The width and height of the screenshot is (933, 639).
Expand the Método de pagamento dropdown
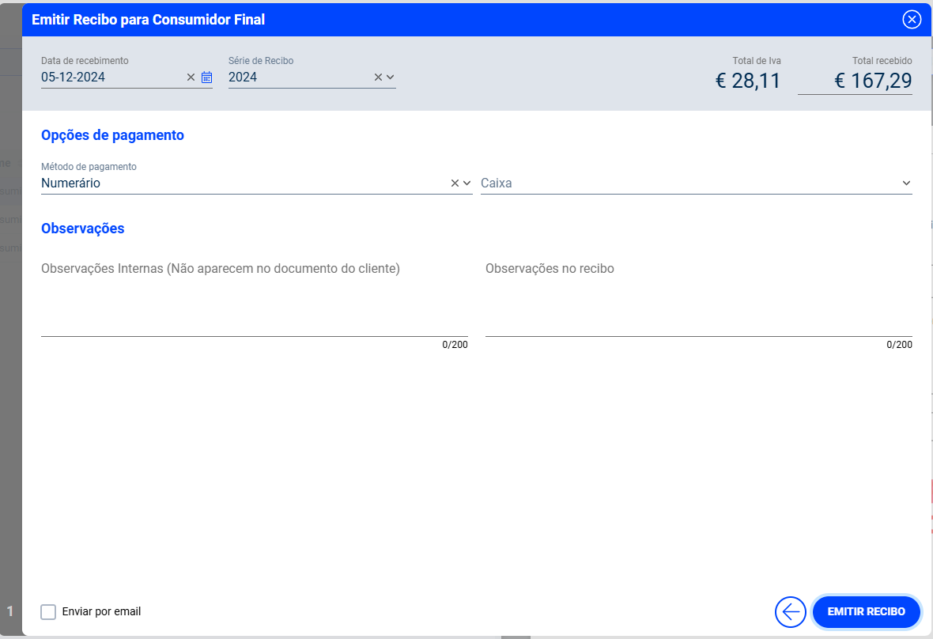467,183
